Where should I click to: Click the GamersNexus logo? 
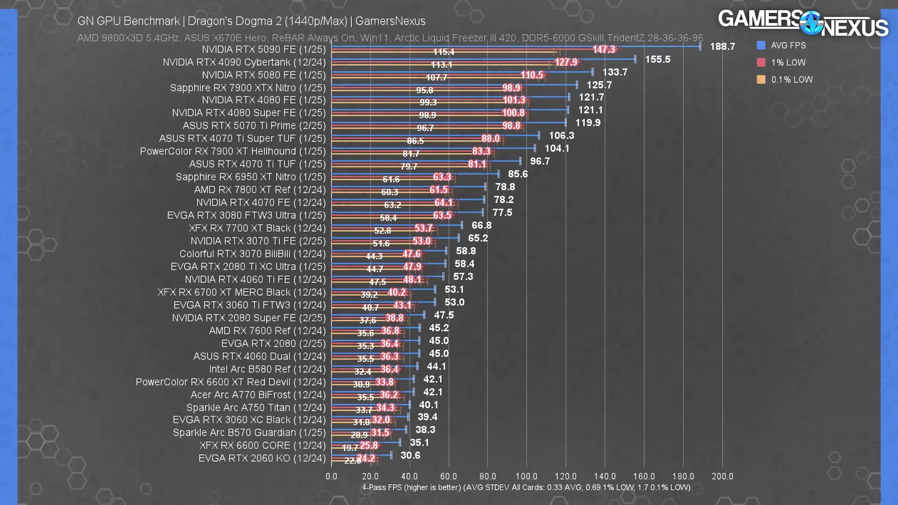(x=803, y=23)
